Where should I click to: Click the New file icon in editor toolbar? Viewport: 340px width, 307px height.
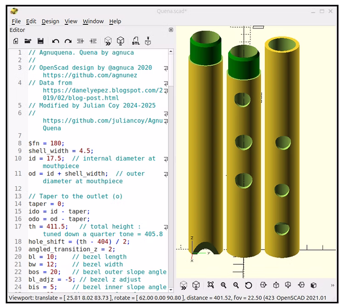(x=16, y=41)
